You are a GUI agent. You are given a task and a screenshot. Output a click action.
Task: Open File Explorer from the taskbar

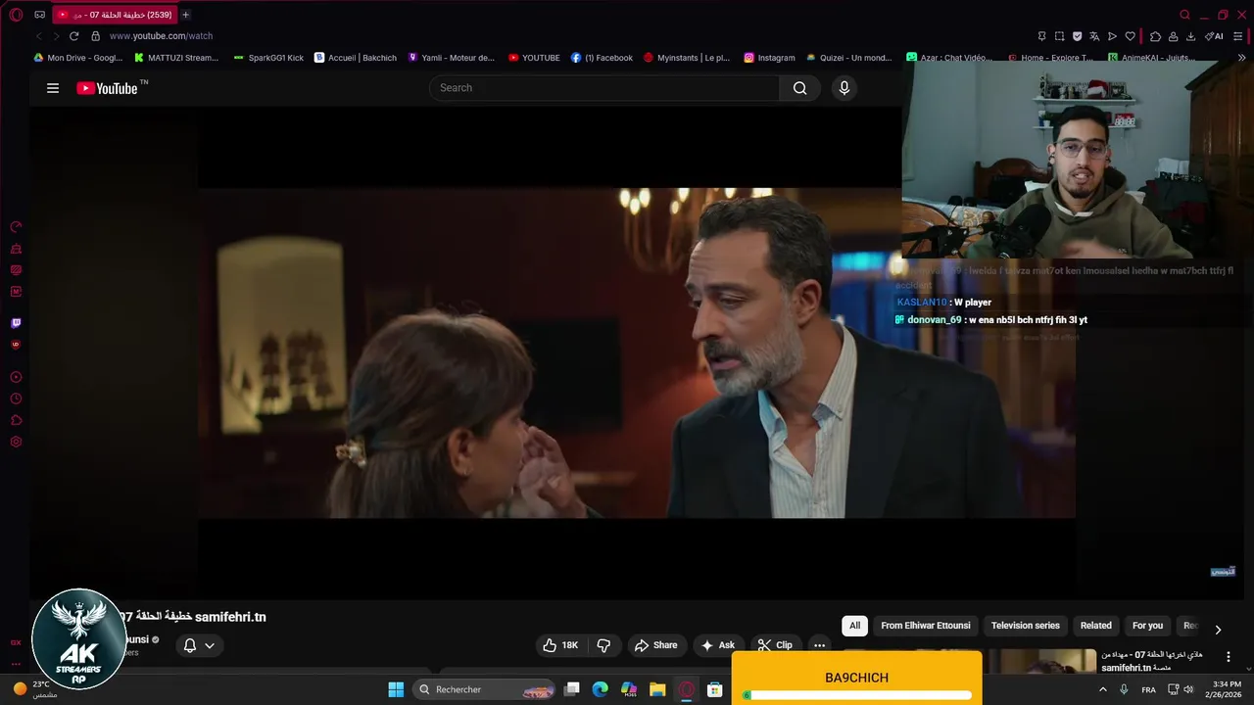tap(657, 689)
